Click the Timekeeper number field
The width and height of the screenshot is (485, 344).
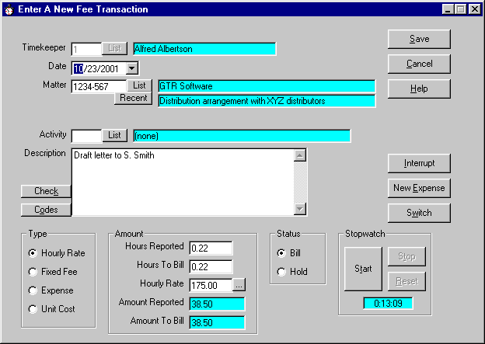tap(86, 49)
